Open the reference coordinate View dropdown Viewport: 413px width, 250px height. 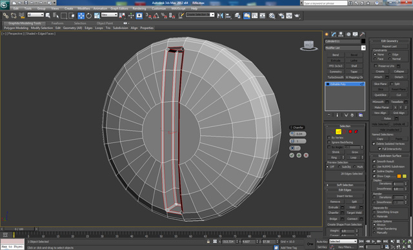pyautogui.click(x=109, y=15)
